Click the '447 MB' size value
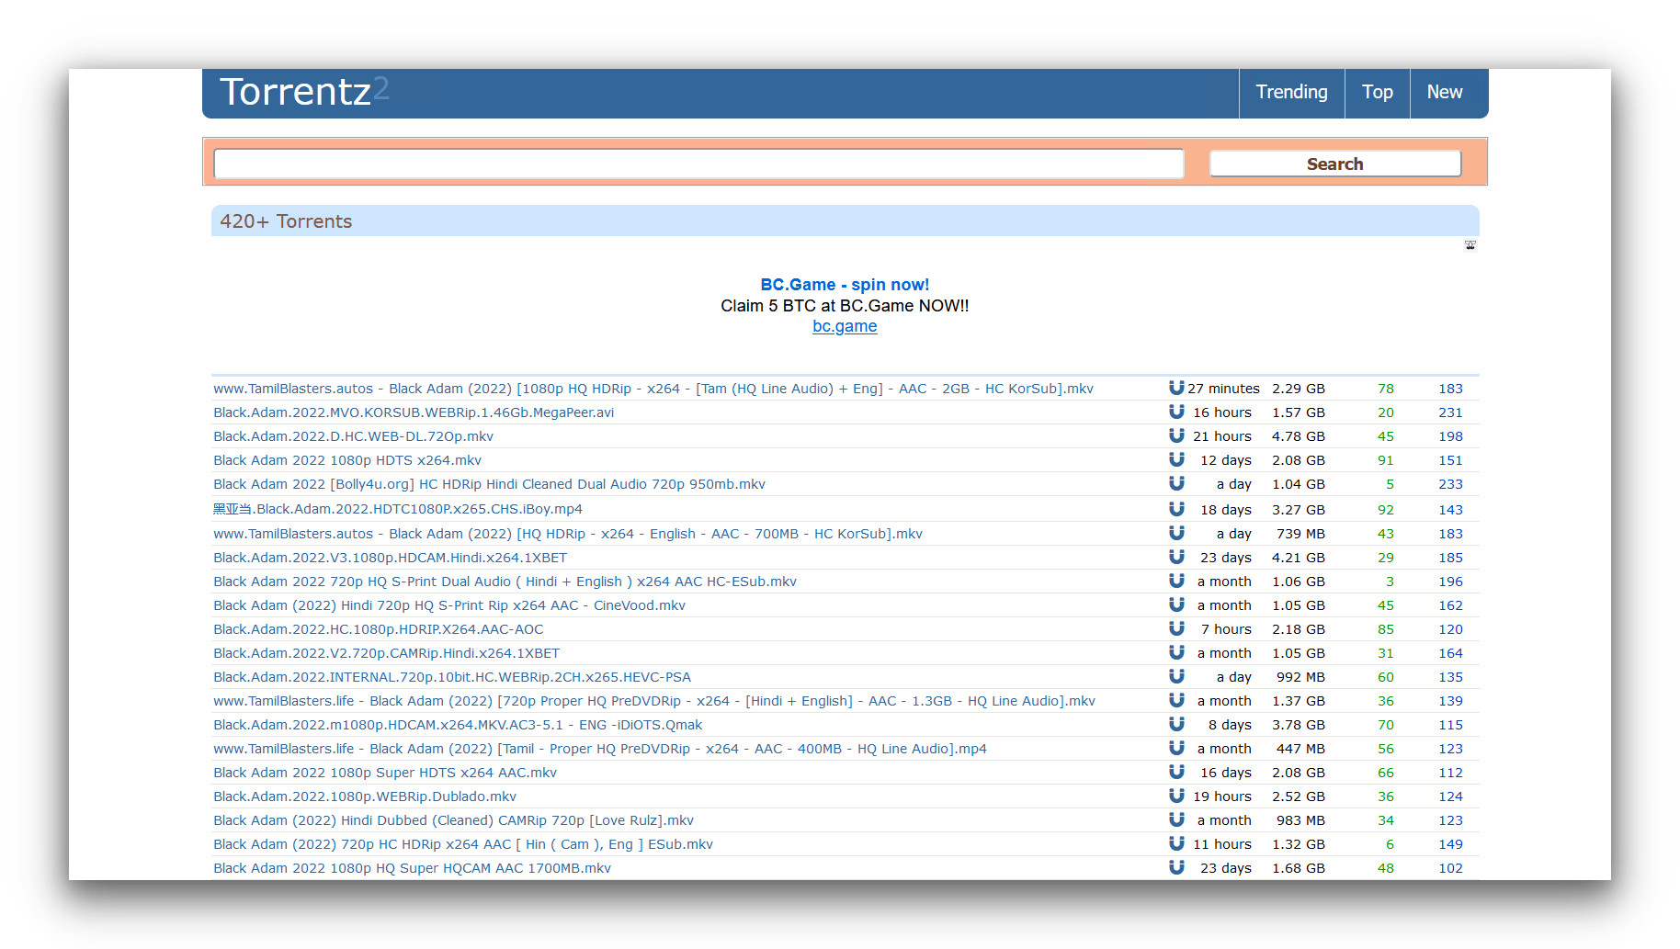The height and width of the screenshot is (949, 1680). [x=1300, y=749]
